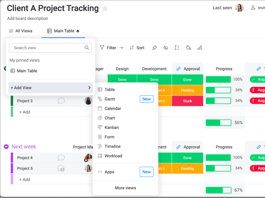Open the Invite members option
The image size is (265, 198).
point(258,8)
